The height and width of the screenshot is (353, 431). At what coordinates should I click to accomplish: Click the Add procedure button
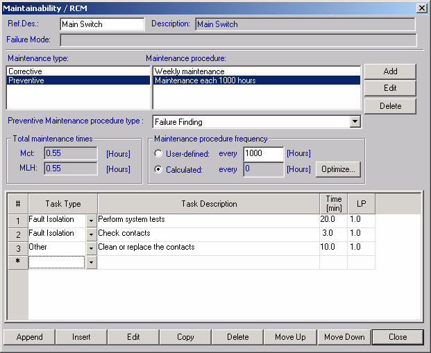tap(390, 71)
